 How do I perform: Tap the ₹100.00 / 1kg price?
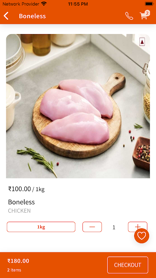(x=26, y=189)
